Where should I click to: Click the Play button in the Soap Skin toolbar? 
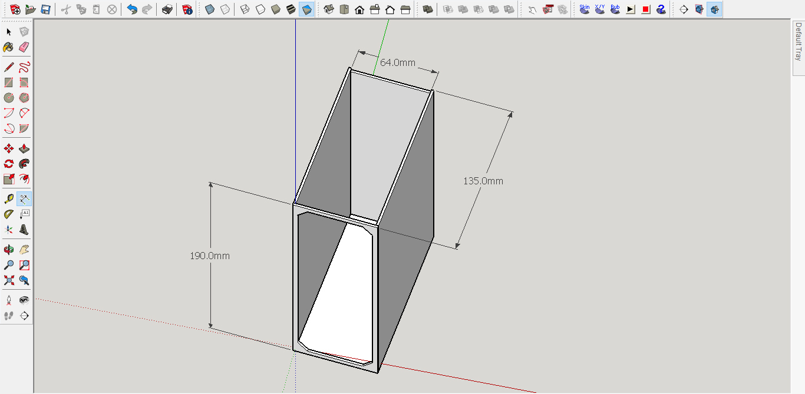pyautogui.click(x=631, y=9)
